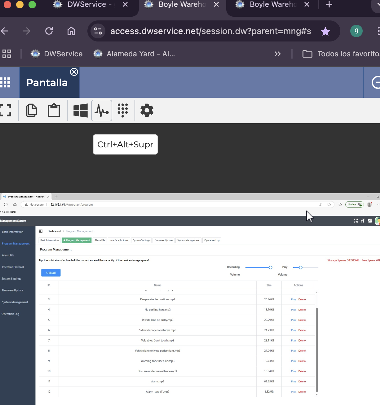380x405 pixels.
Task: Click the Upload button
Action: click(x=51, y=273)
